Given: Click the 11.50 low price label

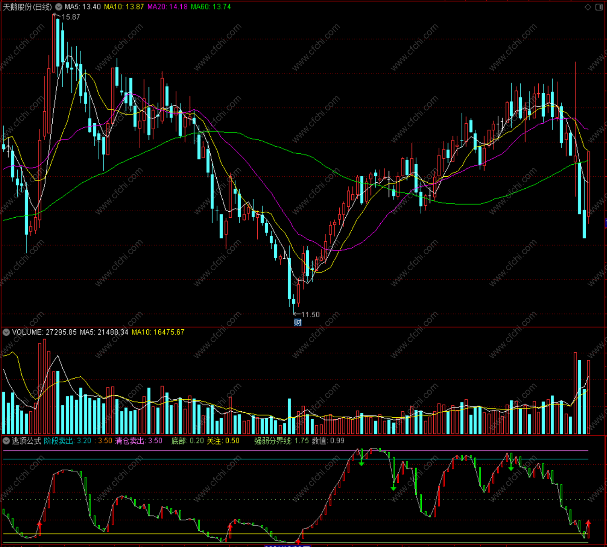Looking at the screenshot, I should pos(310,314).
